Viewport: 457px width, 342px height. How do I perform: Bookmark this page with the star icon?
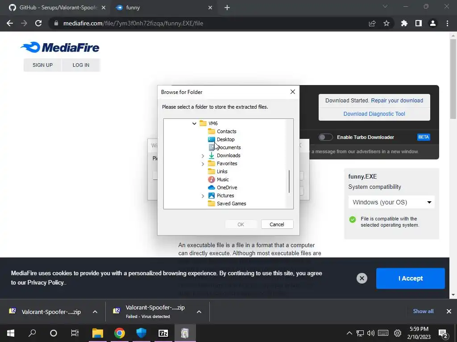click(x=386, y=23)
